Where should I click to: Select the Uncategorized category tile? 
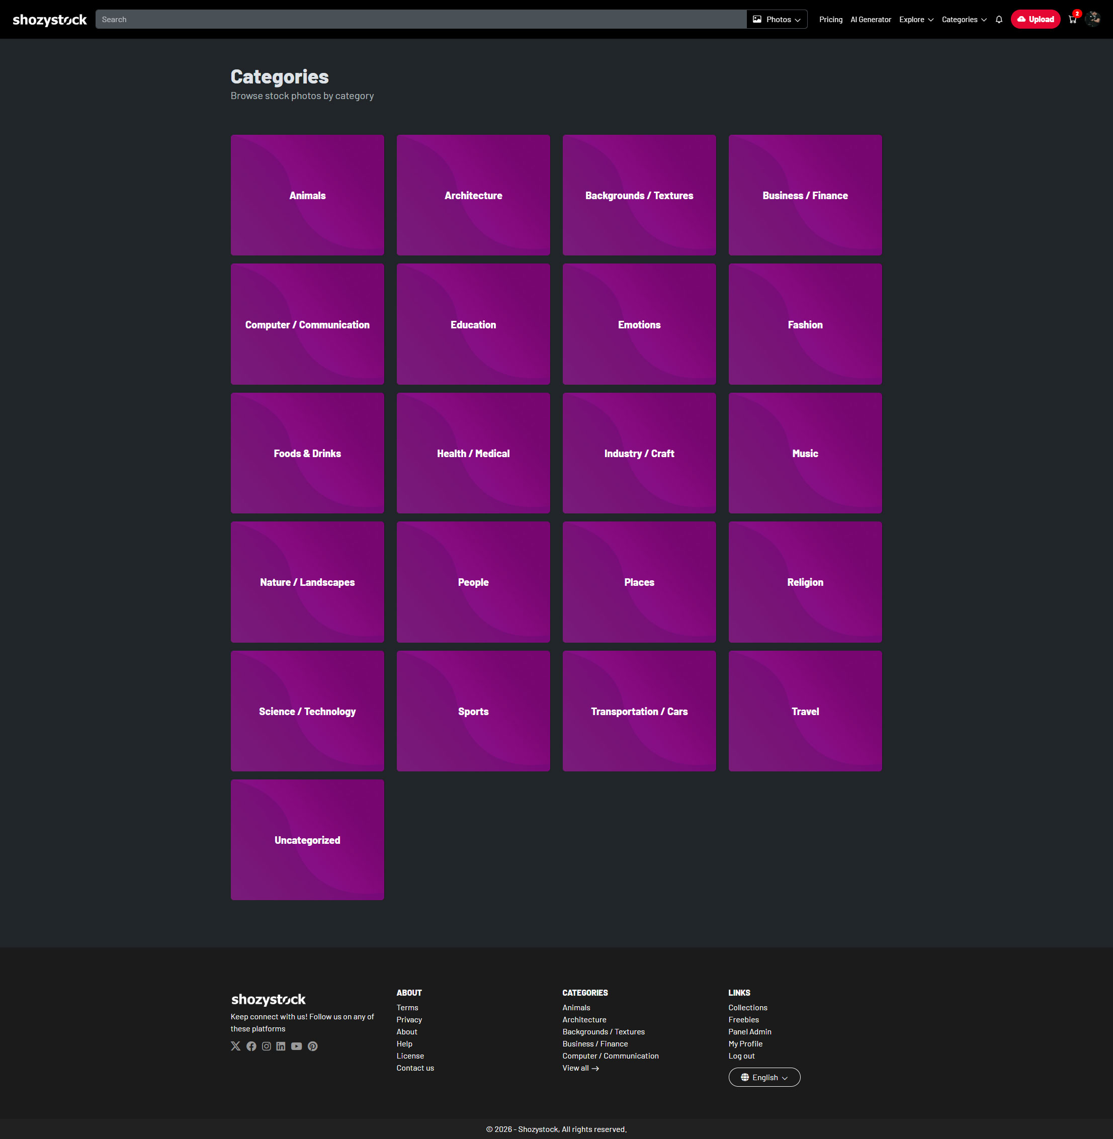tap(307, 839)
